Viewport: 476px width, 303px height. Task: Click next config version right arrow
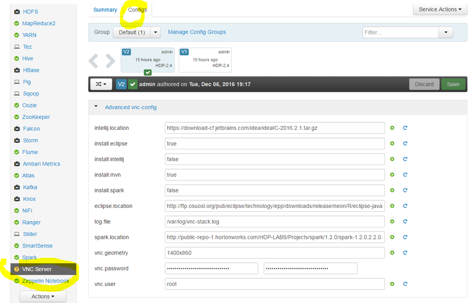(x=111, y=61)
